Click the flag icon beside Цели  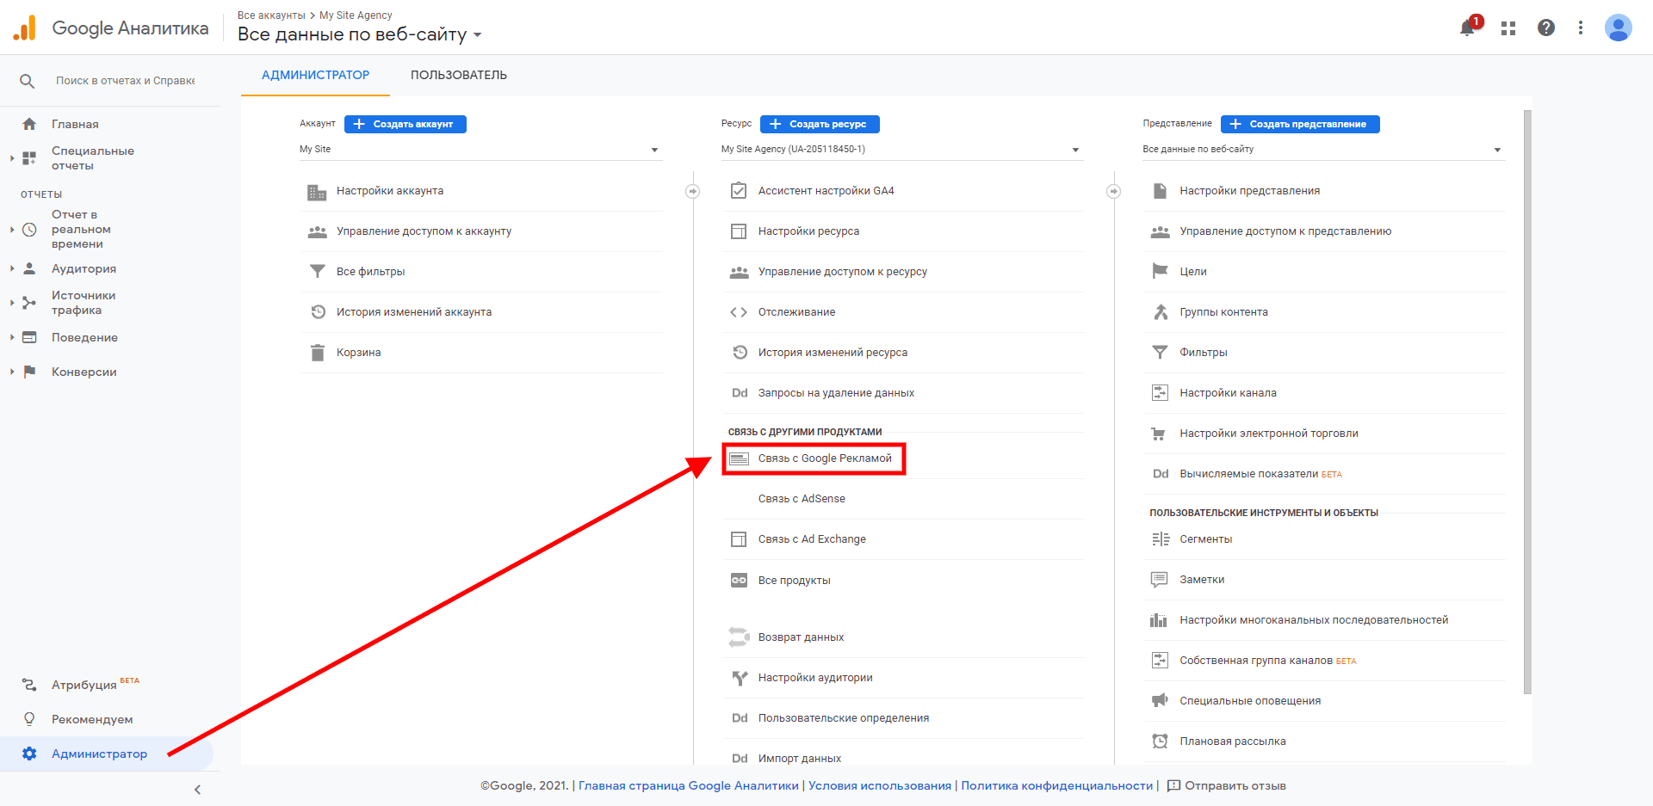coord(1160,271)
